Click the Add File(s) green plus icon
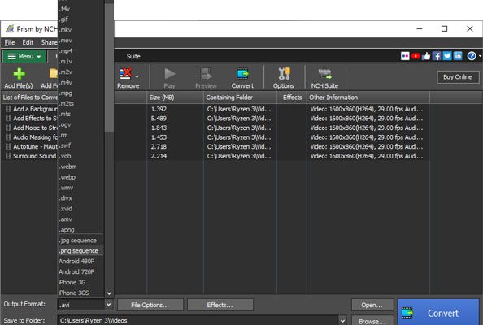The height and width of the screenshot is (325, 483). (x=19, y=74)
